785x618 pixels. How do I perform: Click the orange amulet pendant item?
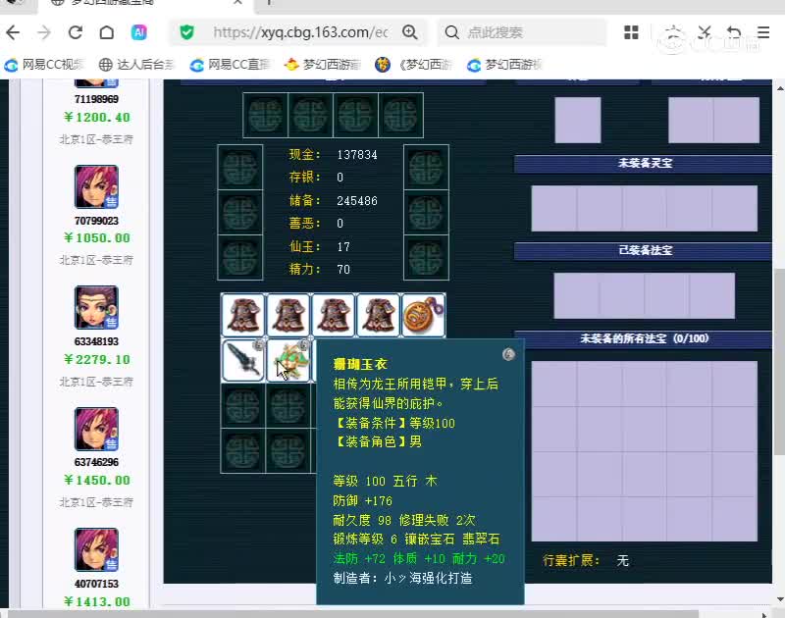(424, 315)
